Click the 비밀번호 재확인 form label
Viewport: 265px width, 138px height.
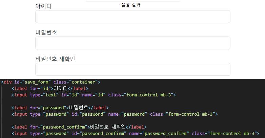click(55, 59)
